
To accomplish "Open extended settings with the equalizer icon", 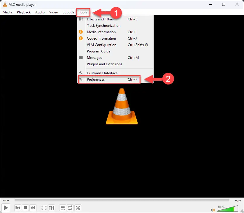I will [52, 208].
